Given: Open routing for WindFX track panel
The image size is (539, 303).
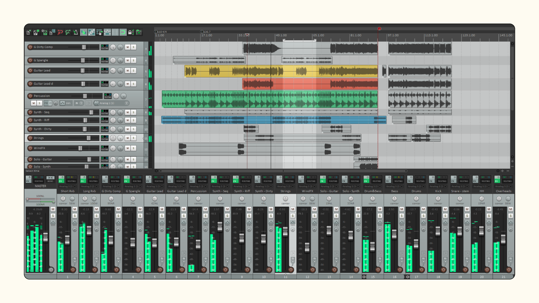Looking at the screenshot, I should (x=104, y=148).
